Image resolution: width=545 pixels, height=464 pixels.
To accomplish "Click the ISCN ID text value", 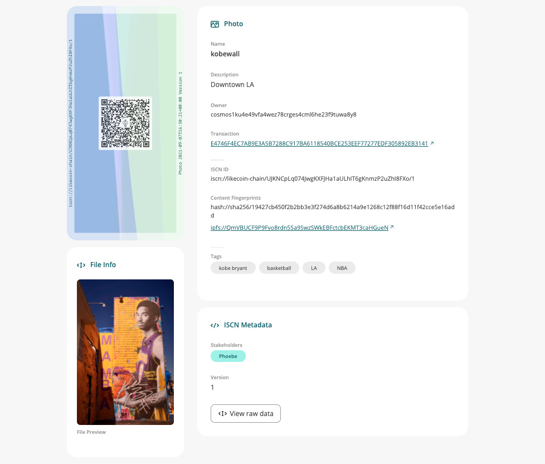I will coord(313,178).
